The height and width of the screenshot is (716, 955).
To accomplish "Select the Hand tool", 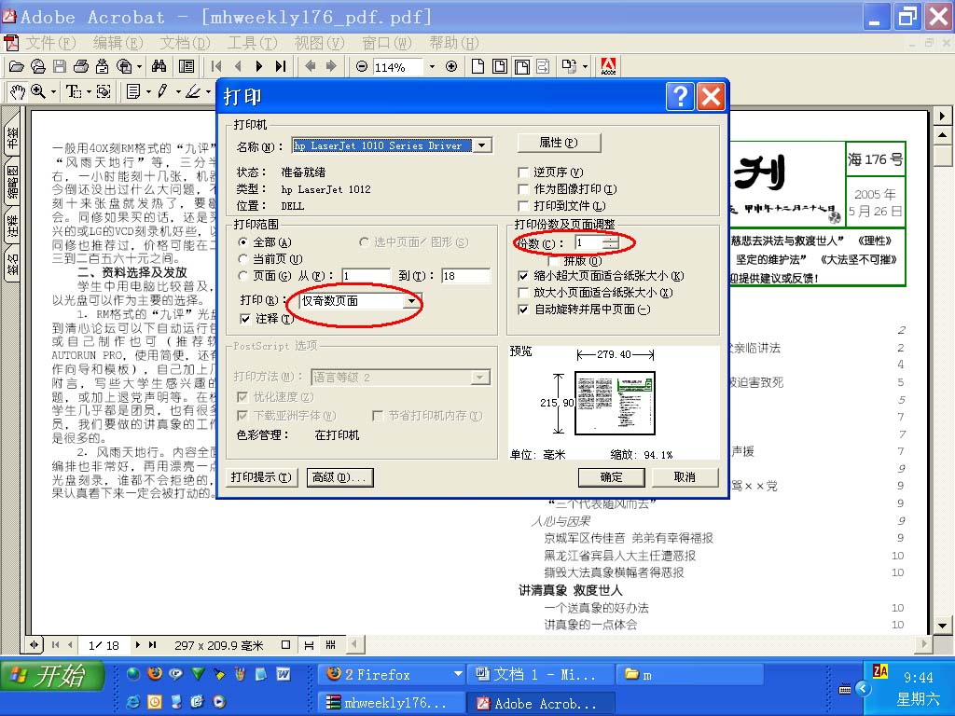I will click(x=16, y=91).
